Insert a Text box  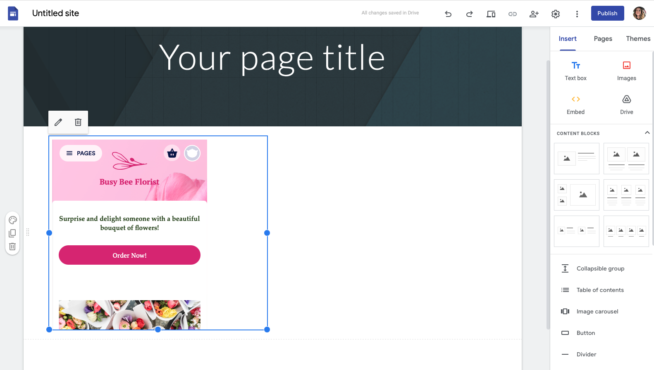click(576, 71)
